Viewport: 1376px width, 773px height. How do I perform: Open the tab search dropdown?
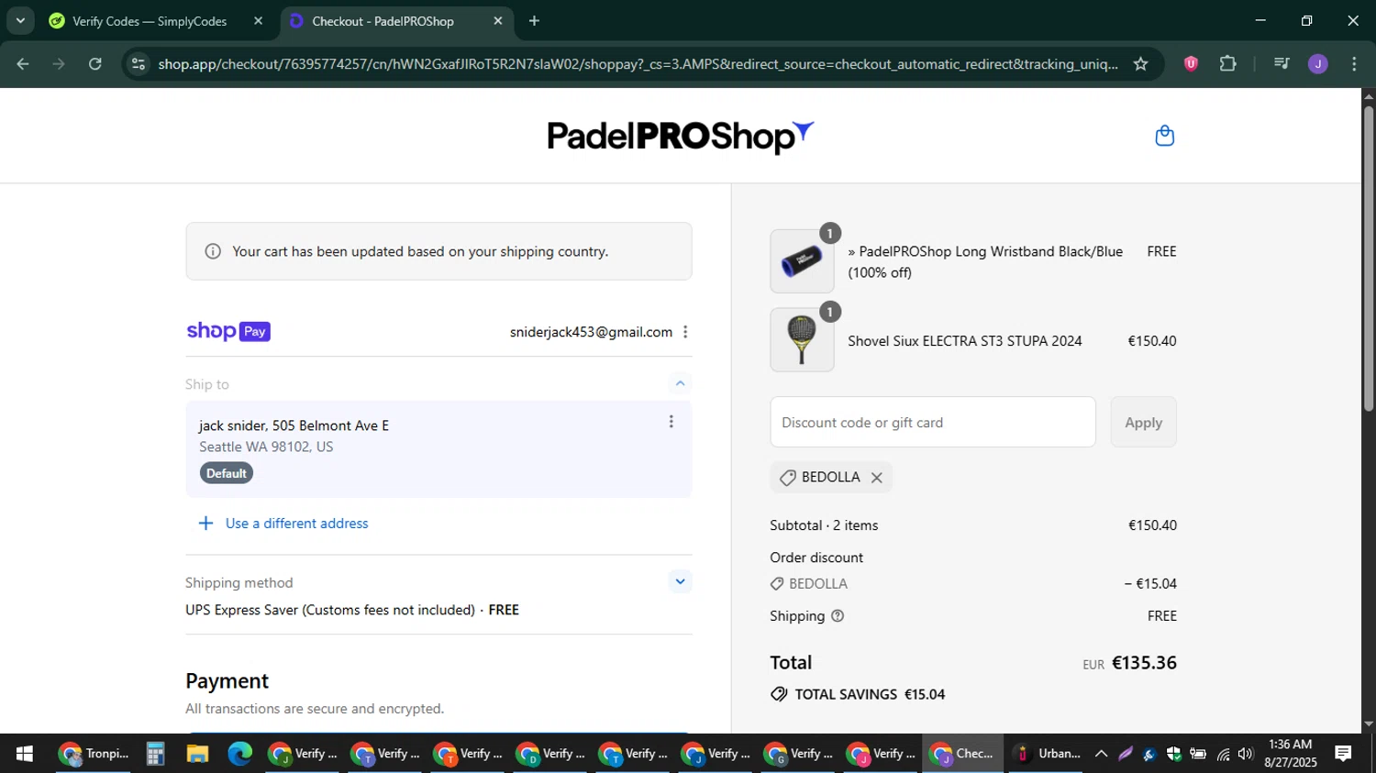point(20,21)
